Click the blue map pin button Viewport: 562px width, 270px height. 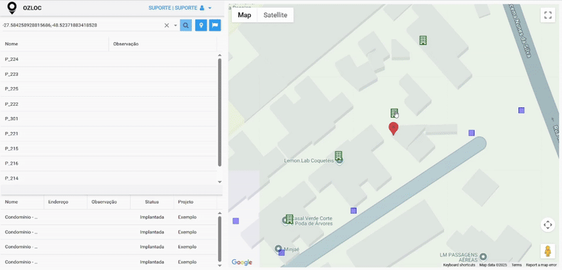[201, 25]
